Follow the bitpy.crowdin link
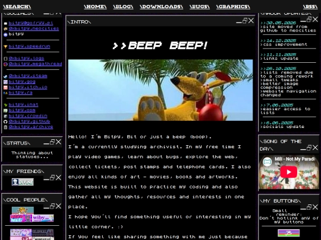This screenshot has width=321, height=240. [28, 116]
